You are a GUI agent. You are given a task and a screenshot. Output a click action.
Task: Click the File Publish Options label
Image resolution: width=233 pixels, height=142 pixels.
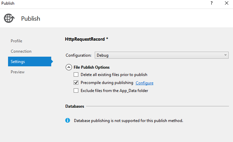91,67
